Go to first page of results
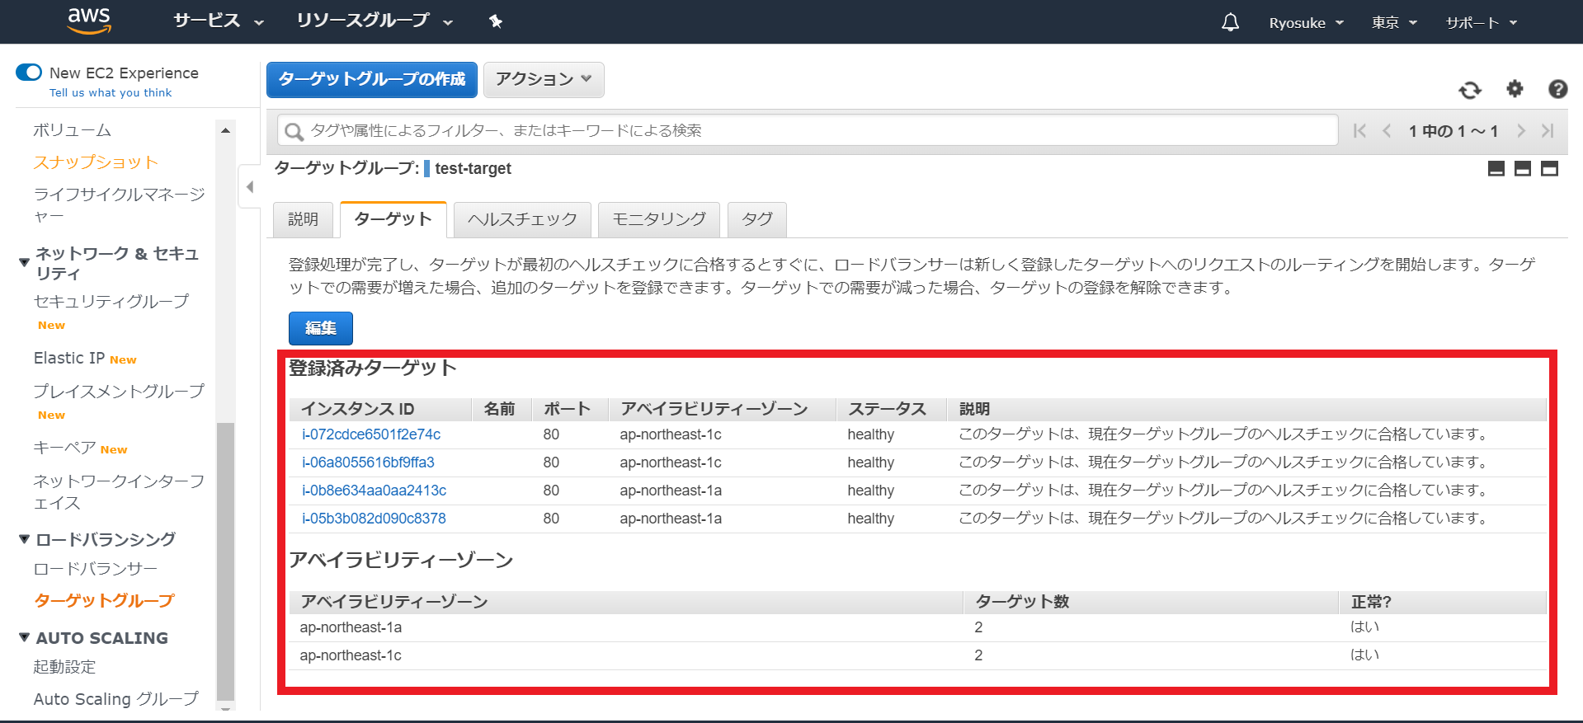The height and width of the screenshot is (723, 1583). [x=1360, y=130]
